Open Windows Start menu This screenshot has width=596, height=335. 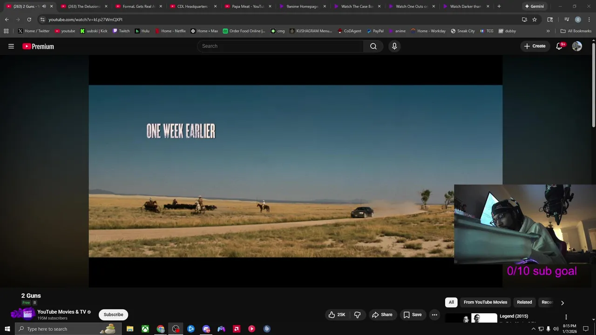7,329
